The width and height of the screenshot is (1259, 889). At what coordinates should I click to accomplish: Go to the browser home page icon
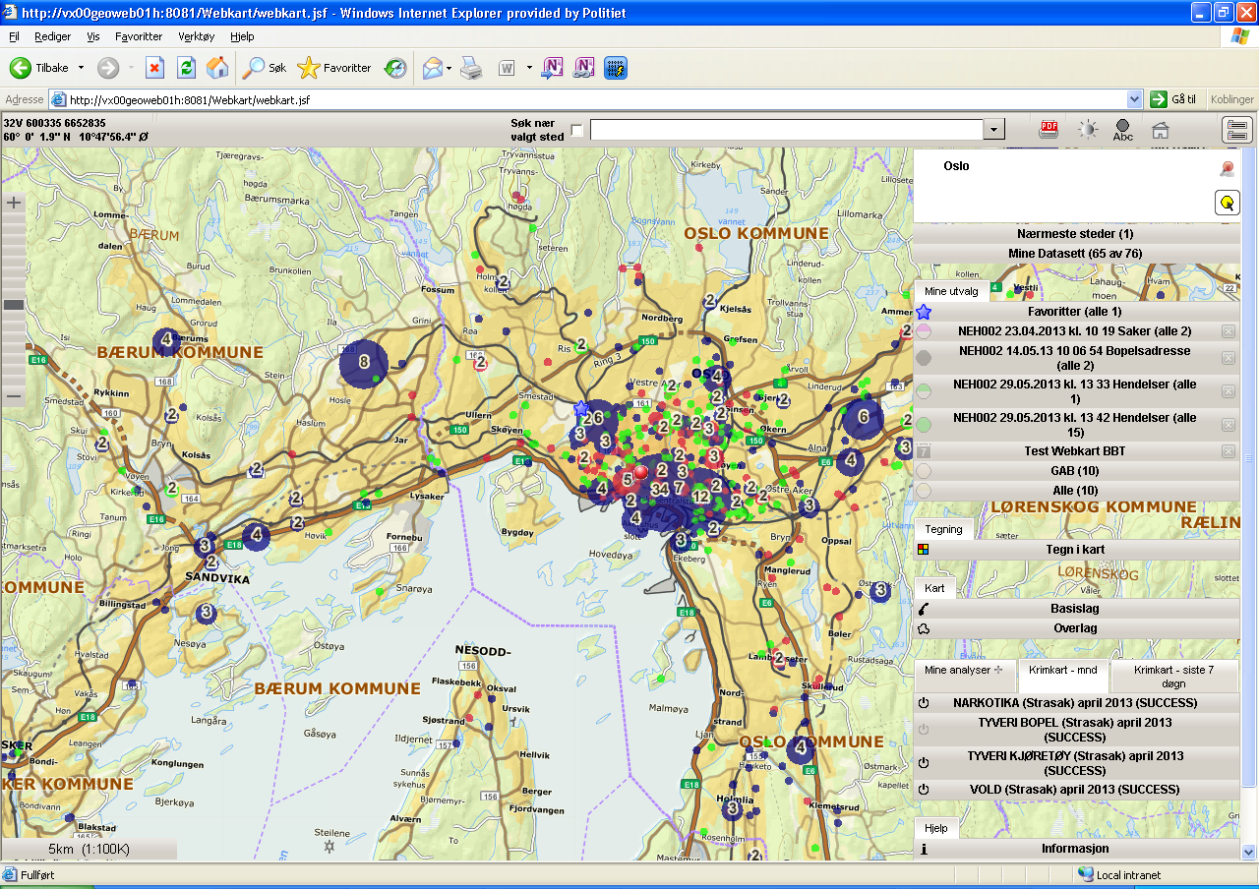[x=217, y=68]
